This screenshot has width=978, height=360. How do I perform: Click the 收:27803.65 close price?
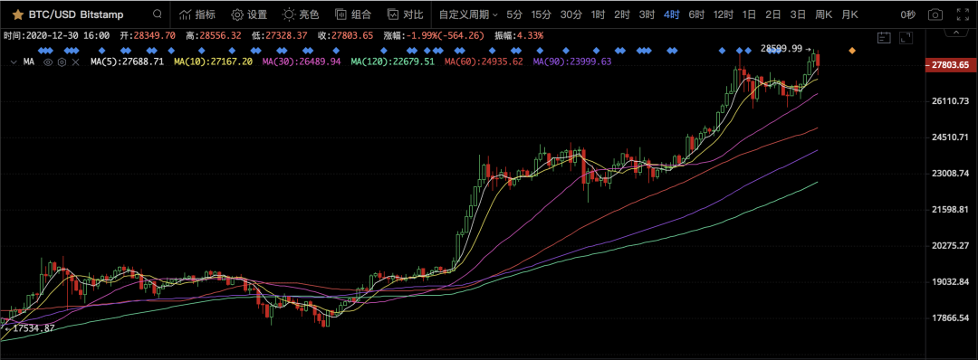pos(345,35)
